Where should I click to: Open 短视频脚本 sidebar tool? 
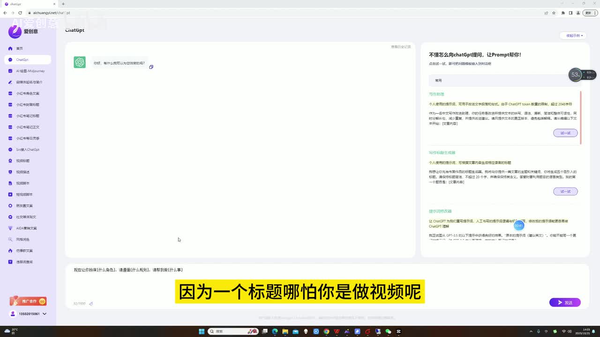[x=24, y=195]
